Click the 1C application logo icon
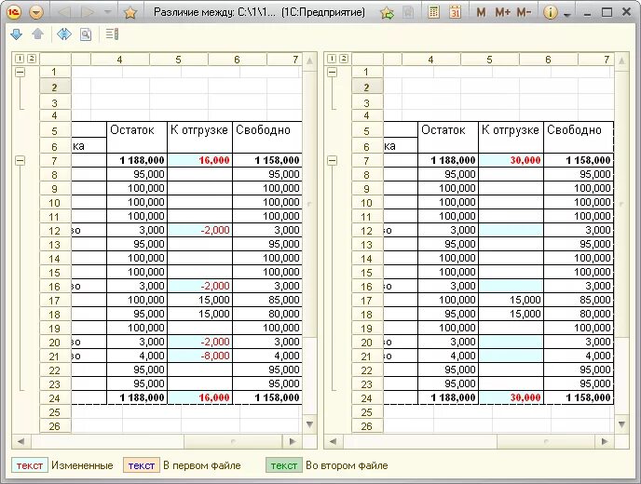Image resolution: width=641 pixels, height=484 pixels. [13, 12]
